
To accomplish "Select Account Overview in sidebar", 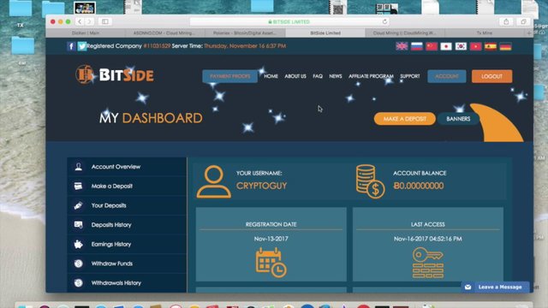I will 127,167.
